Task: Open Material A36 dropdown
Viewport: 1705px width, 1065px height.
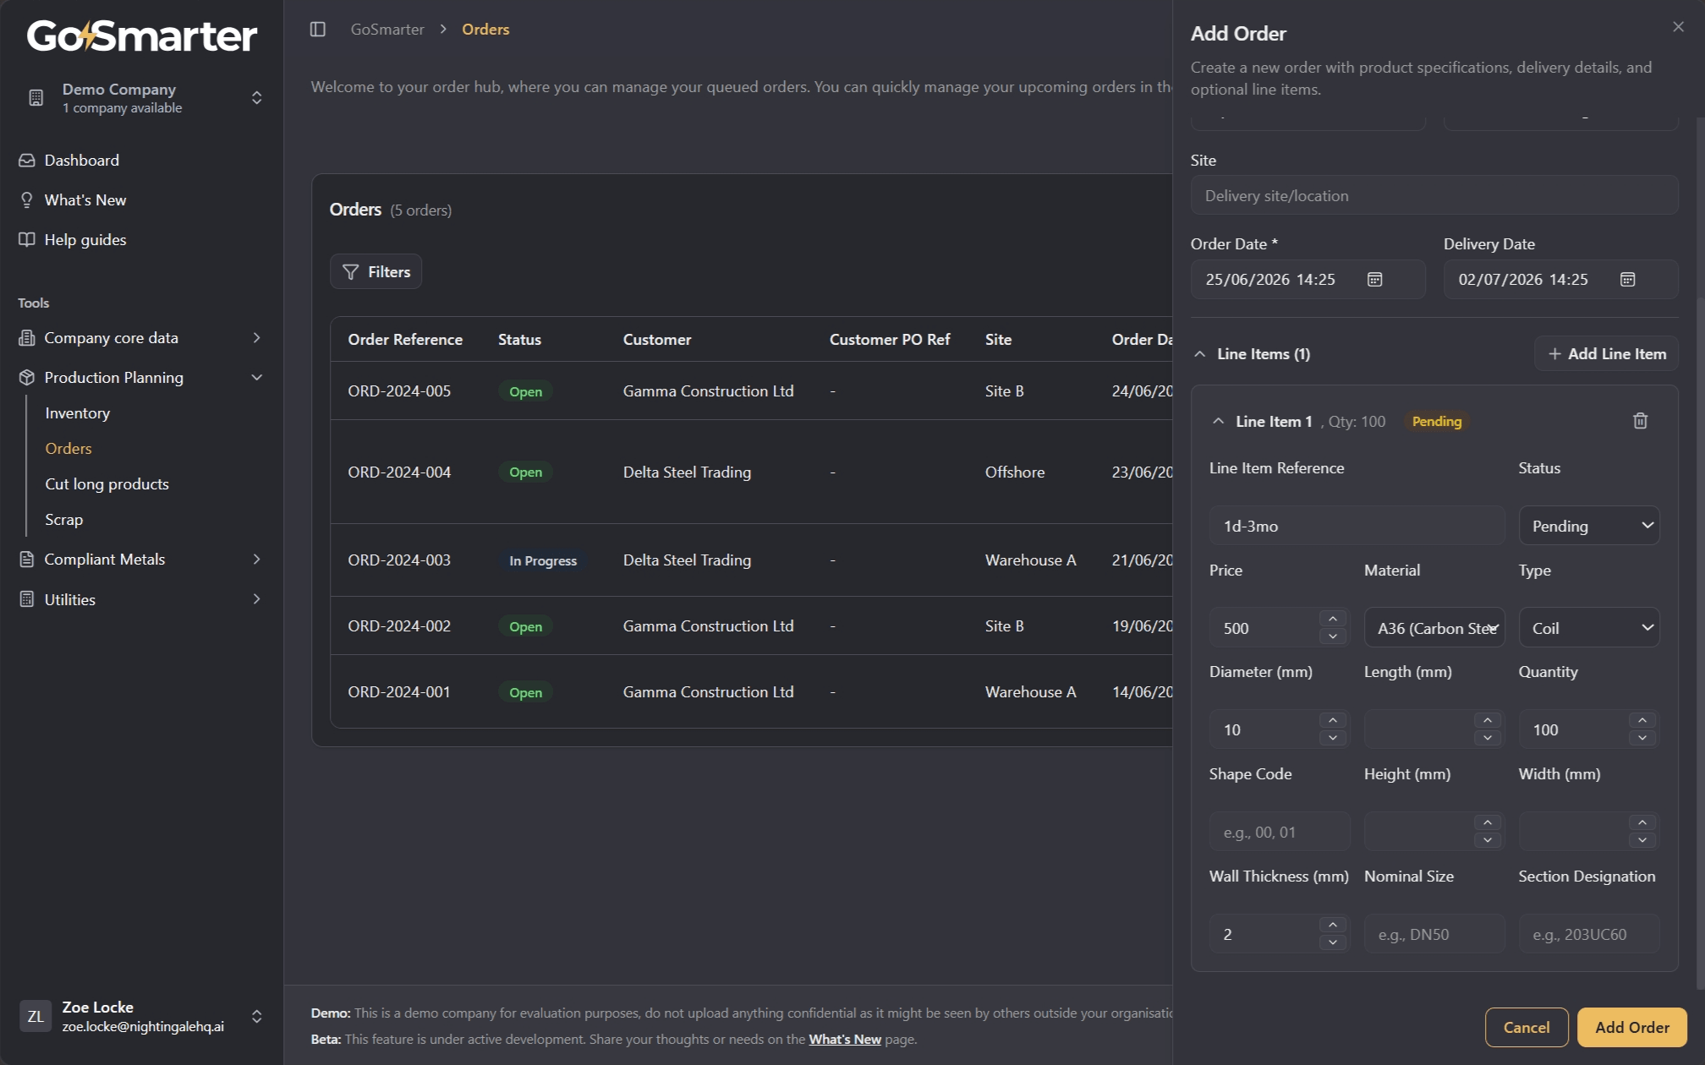Action: tap(1434, 629)
